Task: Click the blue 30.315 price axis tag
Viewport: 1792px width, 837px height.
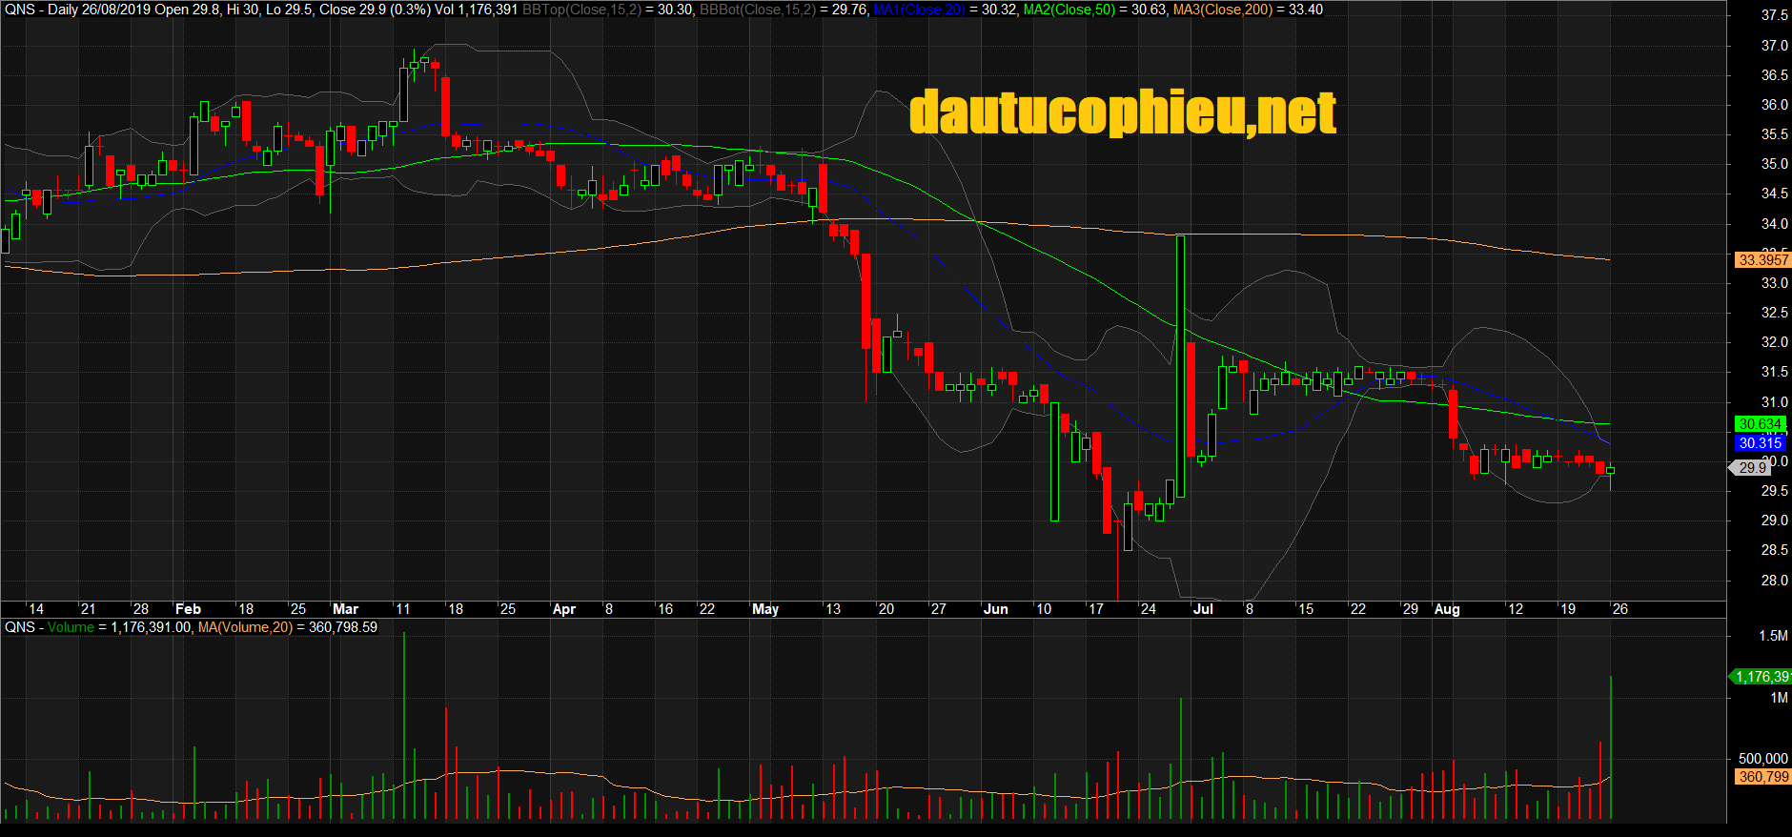Action: (1760, 443)
